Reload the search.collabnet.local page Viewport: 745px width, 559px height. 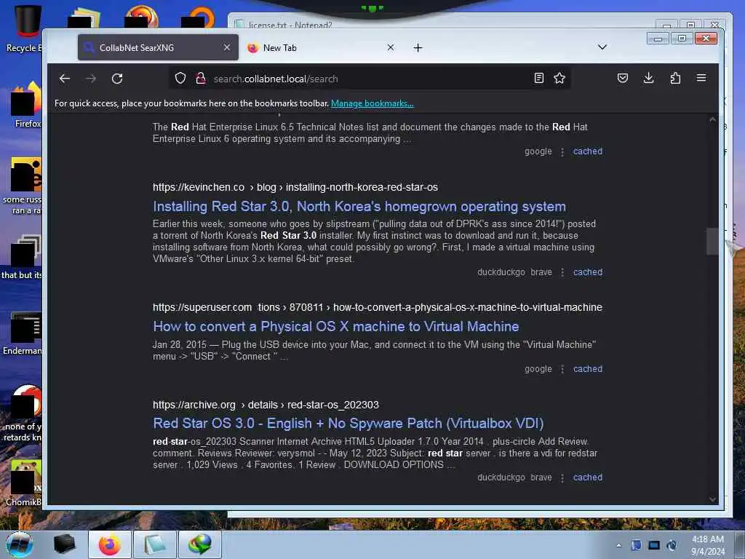point(117,79)
